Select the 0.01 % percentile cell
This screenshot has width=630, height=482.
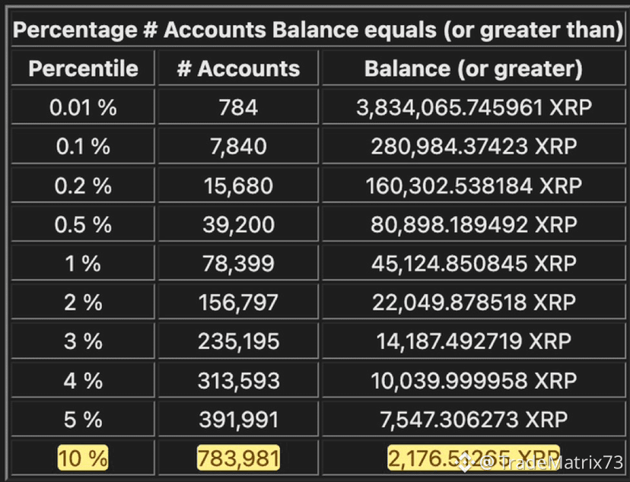pyautogui.click(x=83, y=107)
